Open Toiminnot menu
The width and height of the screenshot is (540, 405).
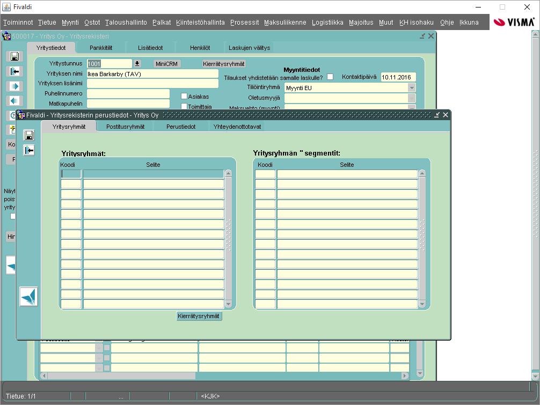pyautogui.click(x=18, y=23)
